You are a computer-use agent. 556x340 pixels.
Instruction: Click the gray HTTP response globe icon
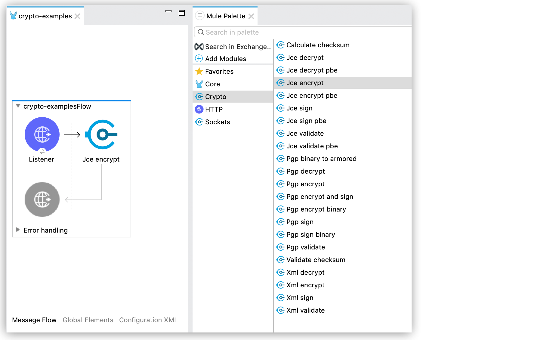tap(42, 199)
